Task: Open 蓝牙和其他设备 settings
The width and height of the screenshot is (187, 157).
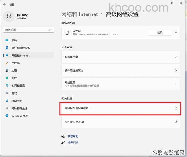Action: (x=29, y=48)
